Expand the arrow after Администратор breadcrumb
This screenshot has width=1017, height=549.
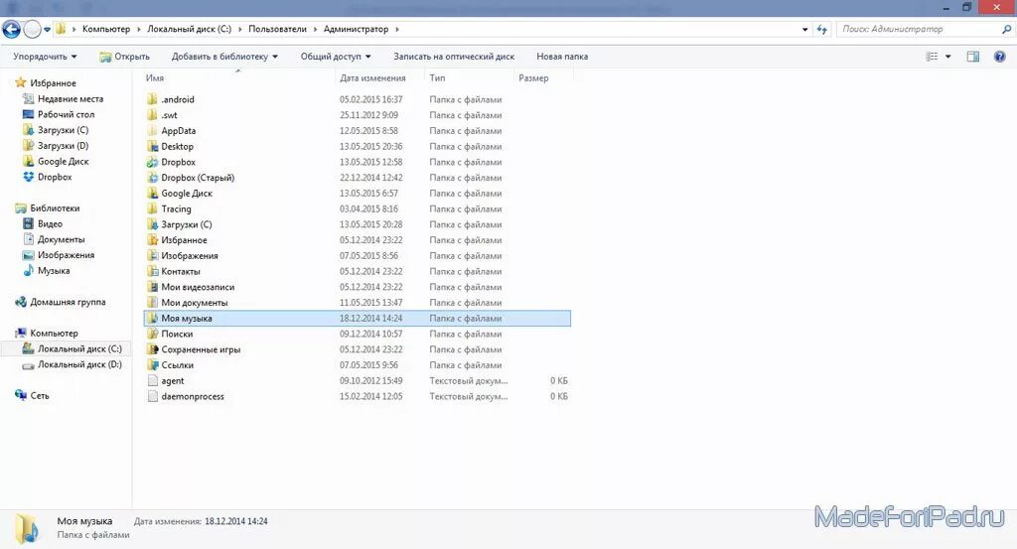tap(397, 29)
